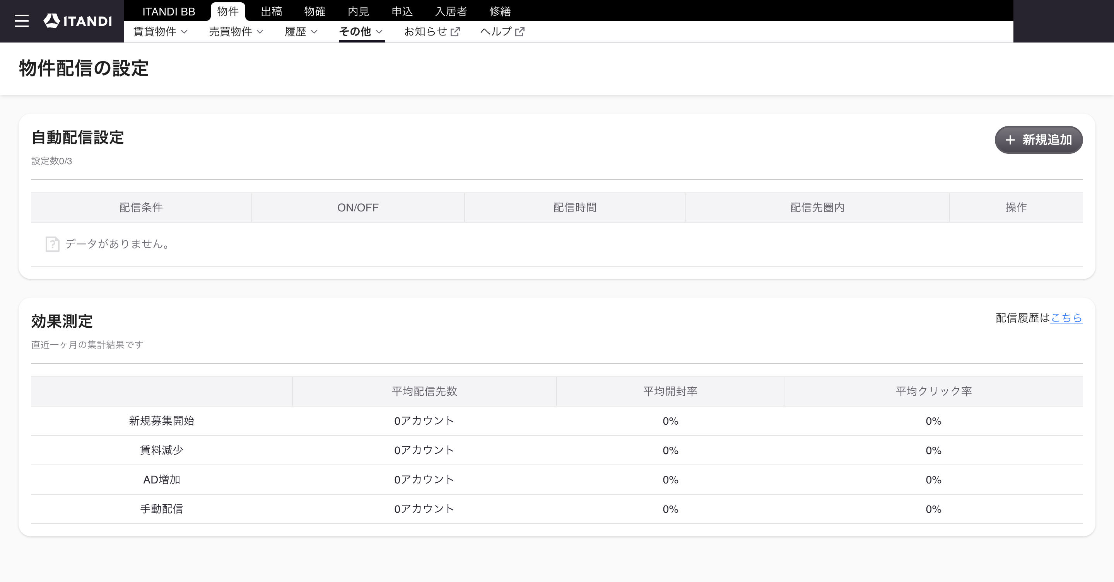Click the データがありません。 message

coord(117,244)
